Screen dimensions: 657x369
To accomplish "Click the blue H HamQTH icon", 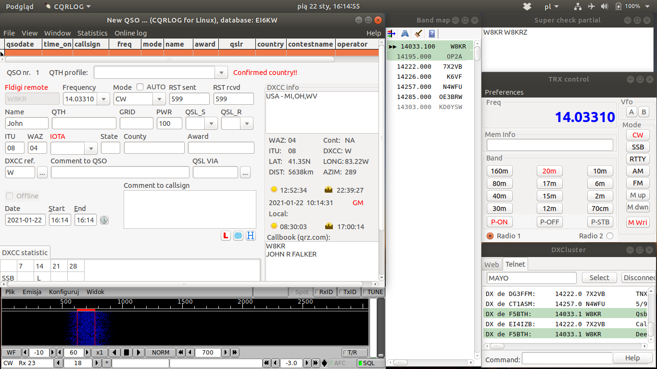I will tap(251, 235).
